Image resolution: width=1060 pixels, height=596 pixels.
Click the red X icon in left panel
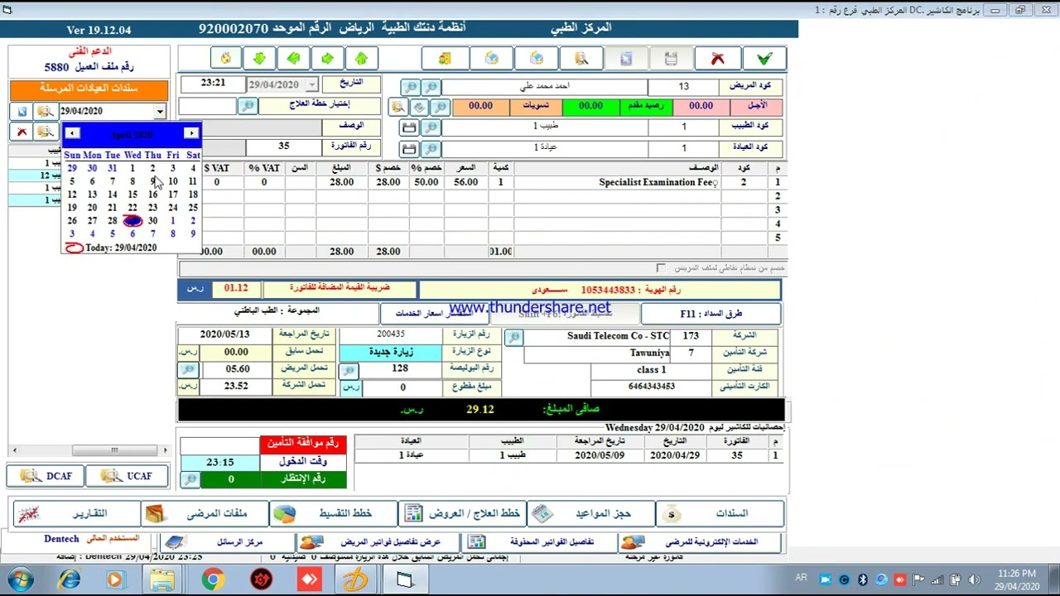tap(22, 132)
